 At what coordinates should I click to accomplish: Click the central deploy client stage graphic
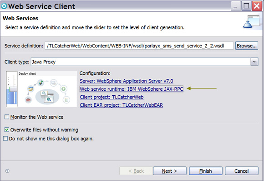pyautogui.click(x=47, y=97)
